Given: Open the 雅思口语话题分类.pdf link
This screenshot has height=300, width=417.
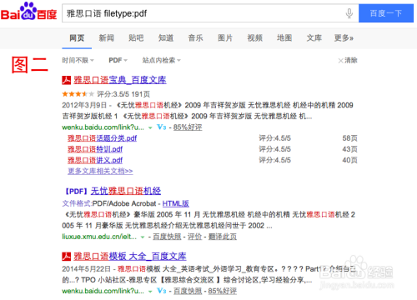Looking at the screenshot, I should point(103,138).
